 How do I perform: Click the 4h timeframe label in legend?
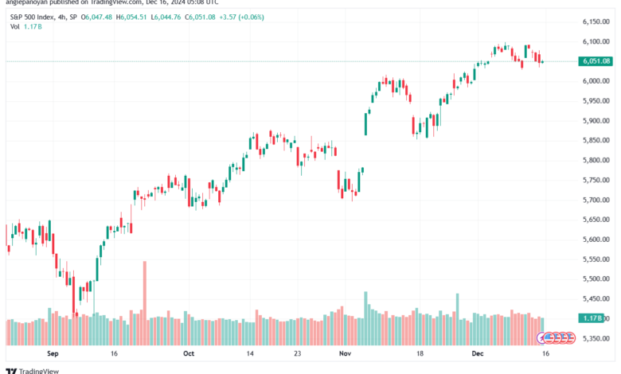[x=62, y=17]
